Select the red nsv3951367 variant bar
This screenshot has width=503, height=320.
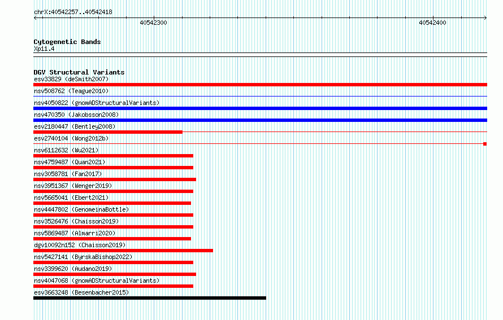click(x=113, y=191)
